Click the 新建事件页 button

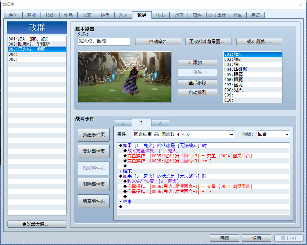[x=94, y=135]
